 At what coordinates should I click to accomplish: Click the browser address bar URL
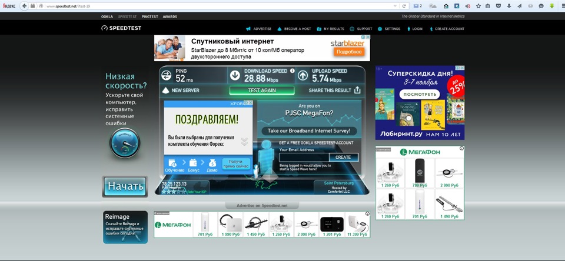coord(69,6)
